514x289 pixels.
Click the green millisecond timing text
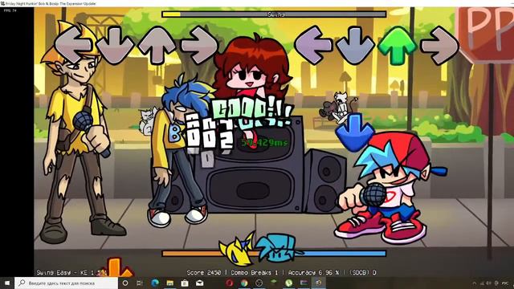(264, 143)
